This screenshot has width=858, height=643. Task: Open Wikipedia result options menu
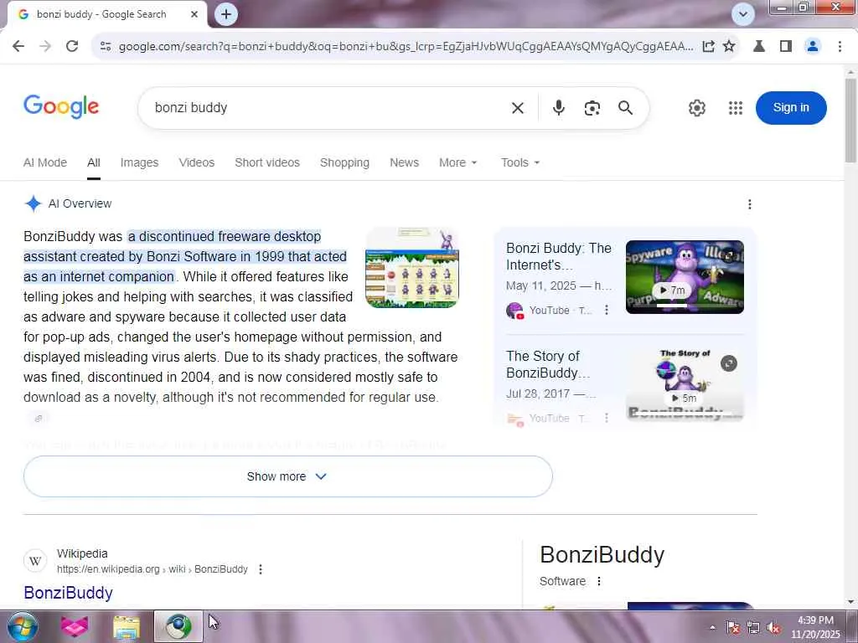coord(261,569)
